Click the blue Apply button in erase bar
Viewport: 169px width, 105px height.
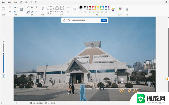pyautogui.click(x=104, y=20)
